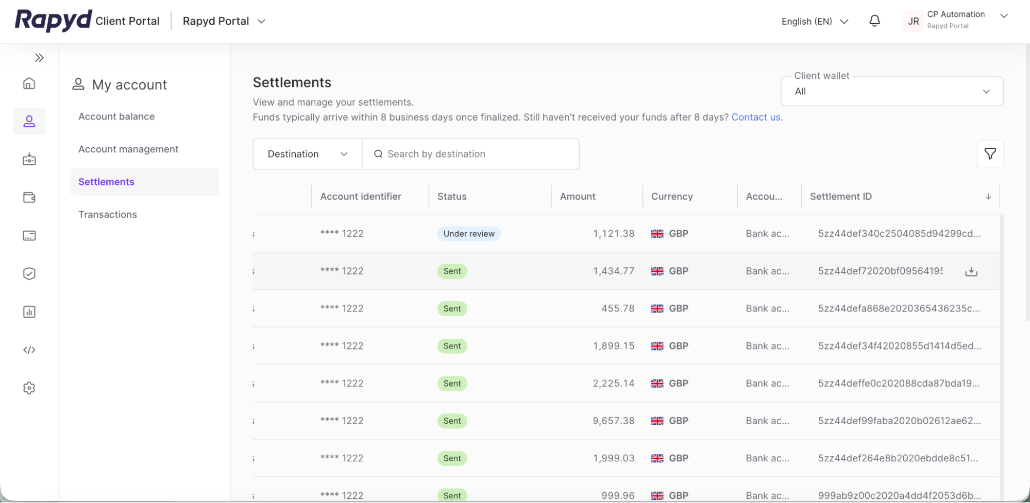Expand the Rapyd Portal switcher dropdown
The height and width of the screenshot is (503, 1030).
coord(224,21)
